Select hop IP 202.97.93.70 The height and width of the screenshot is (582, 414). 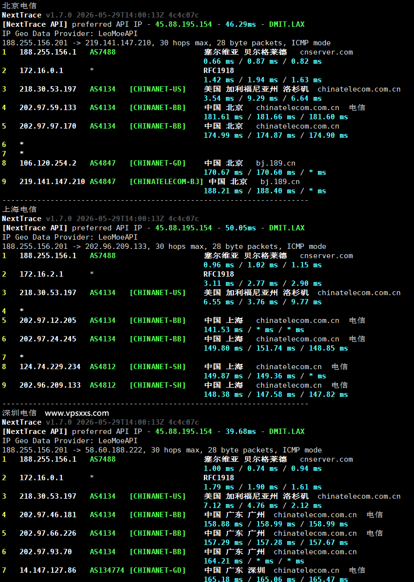pos(46,552)
